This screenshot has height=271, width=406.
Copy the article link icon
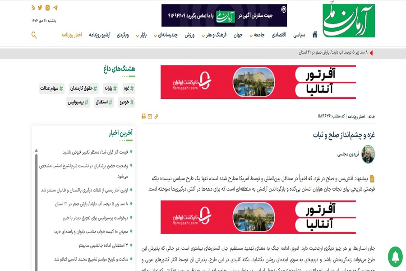156,117
